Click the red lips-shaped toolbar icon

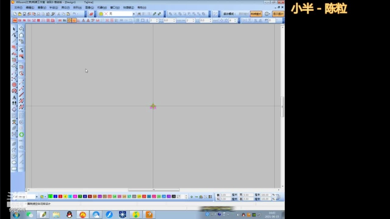[92, 14]
